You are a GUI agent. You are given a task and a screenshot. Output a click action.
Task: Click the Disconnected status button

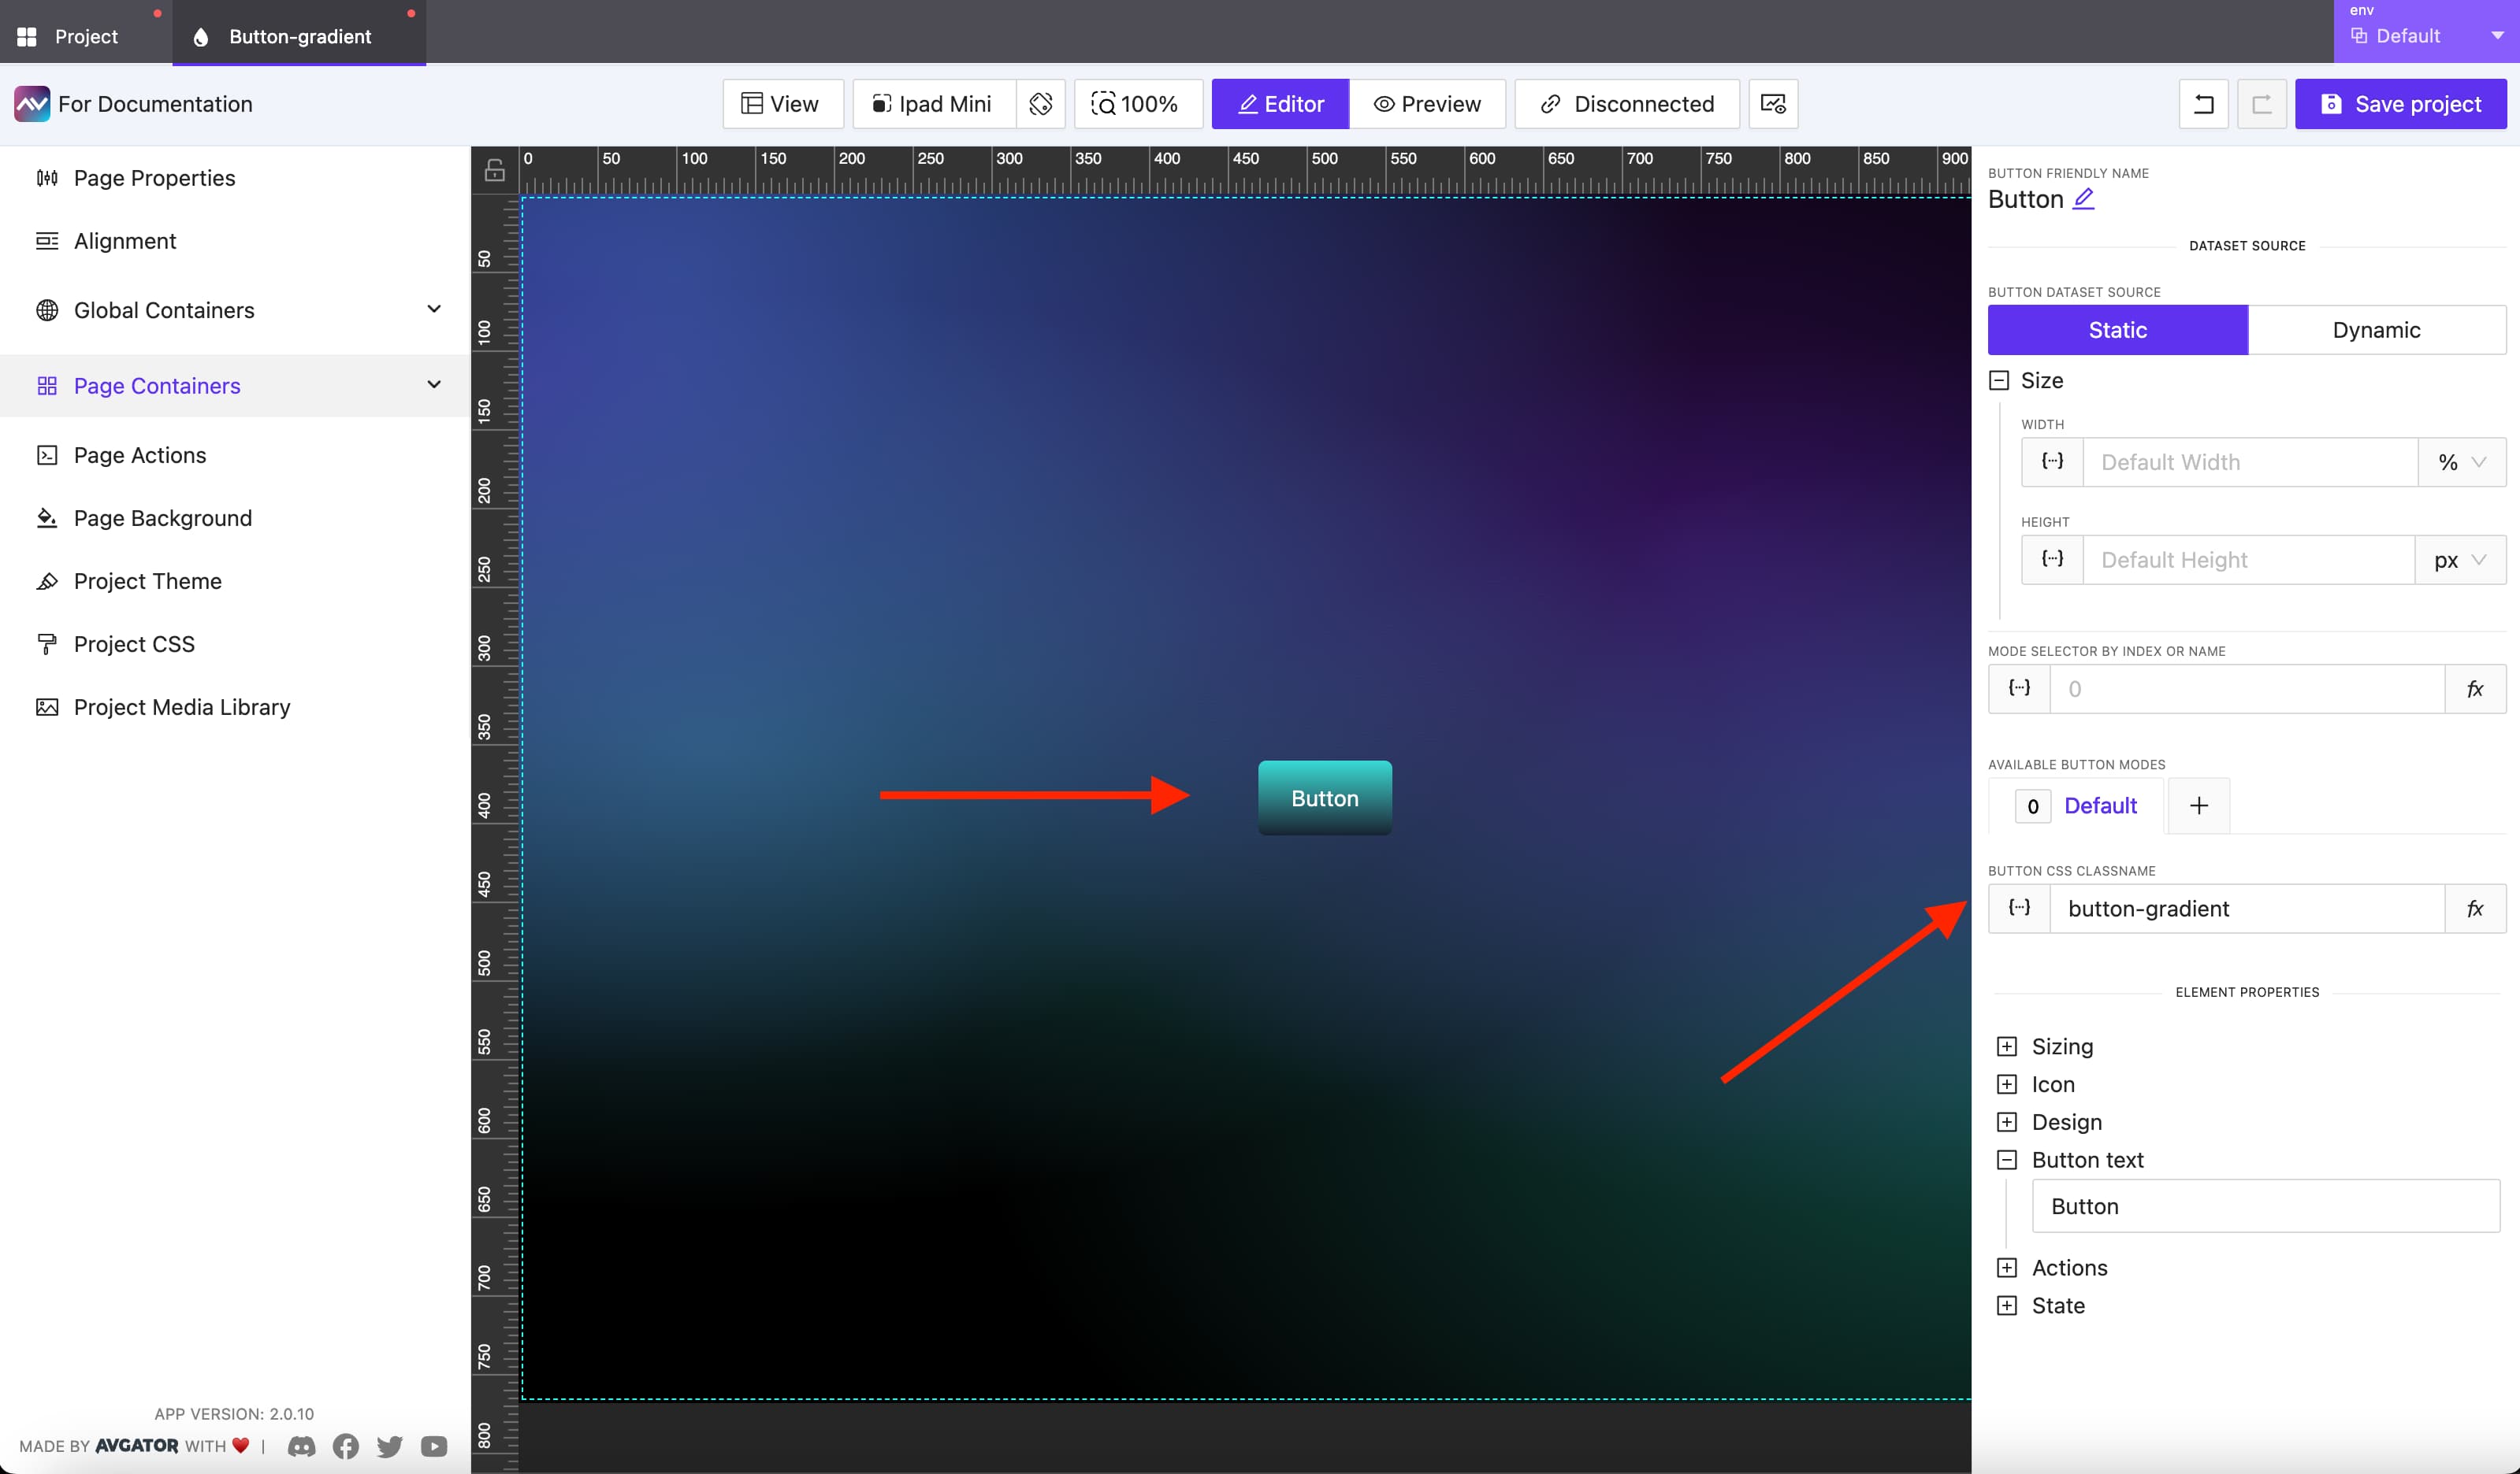(x=1626, y=103)
